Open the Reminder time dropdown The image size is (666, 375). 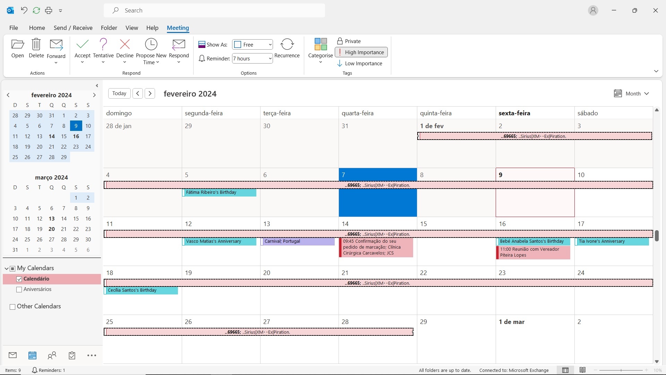click(x=252, y=58)
